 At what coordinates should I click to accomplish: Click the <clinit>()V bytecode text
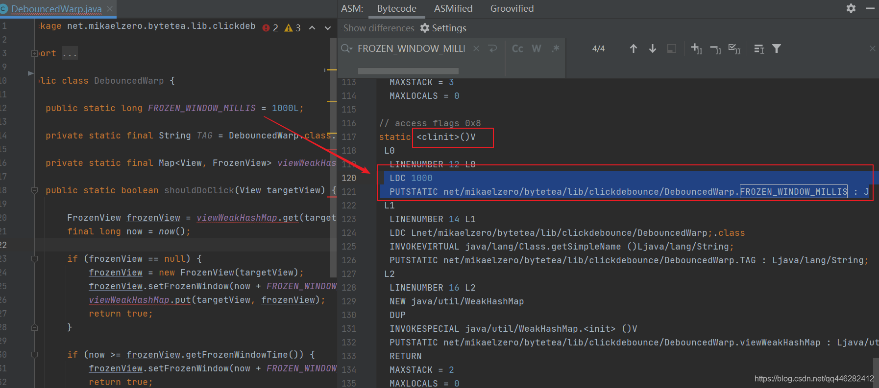point(446,137)
